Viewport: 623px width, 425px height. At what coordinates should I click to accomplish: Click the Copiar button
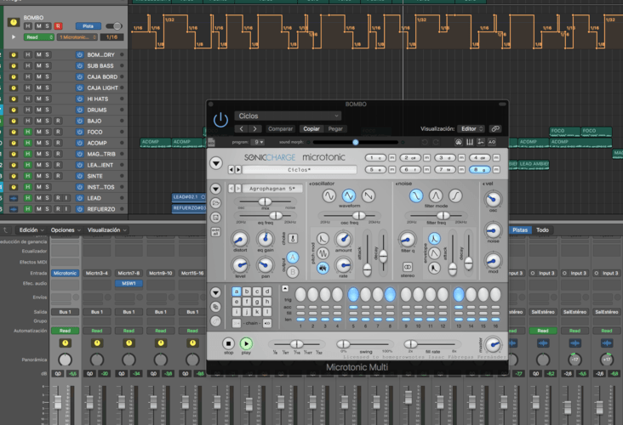click(311, 128)
